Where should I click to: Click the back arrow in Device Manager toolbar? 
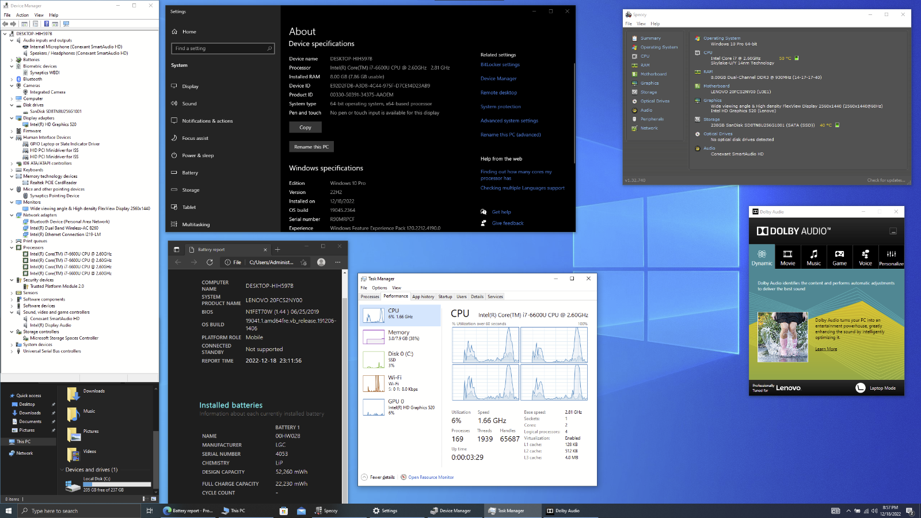(5, 24)
